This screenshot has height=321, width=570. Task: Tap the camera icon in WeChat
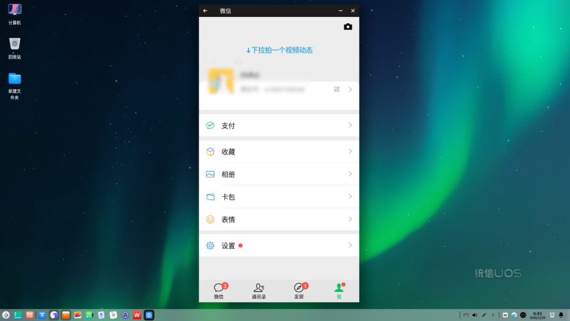coord(348,26)
